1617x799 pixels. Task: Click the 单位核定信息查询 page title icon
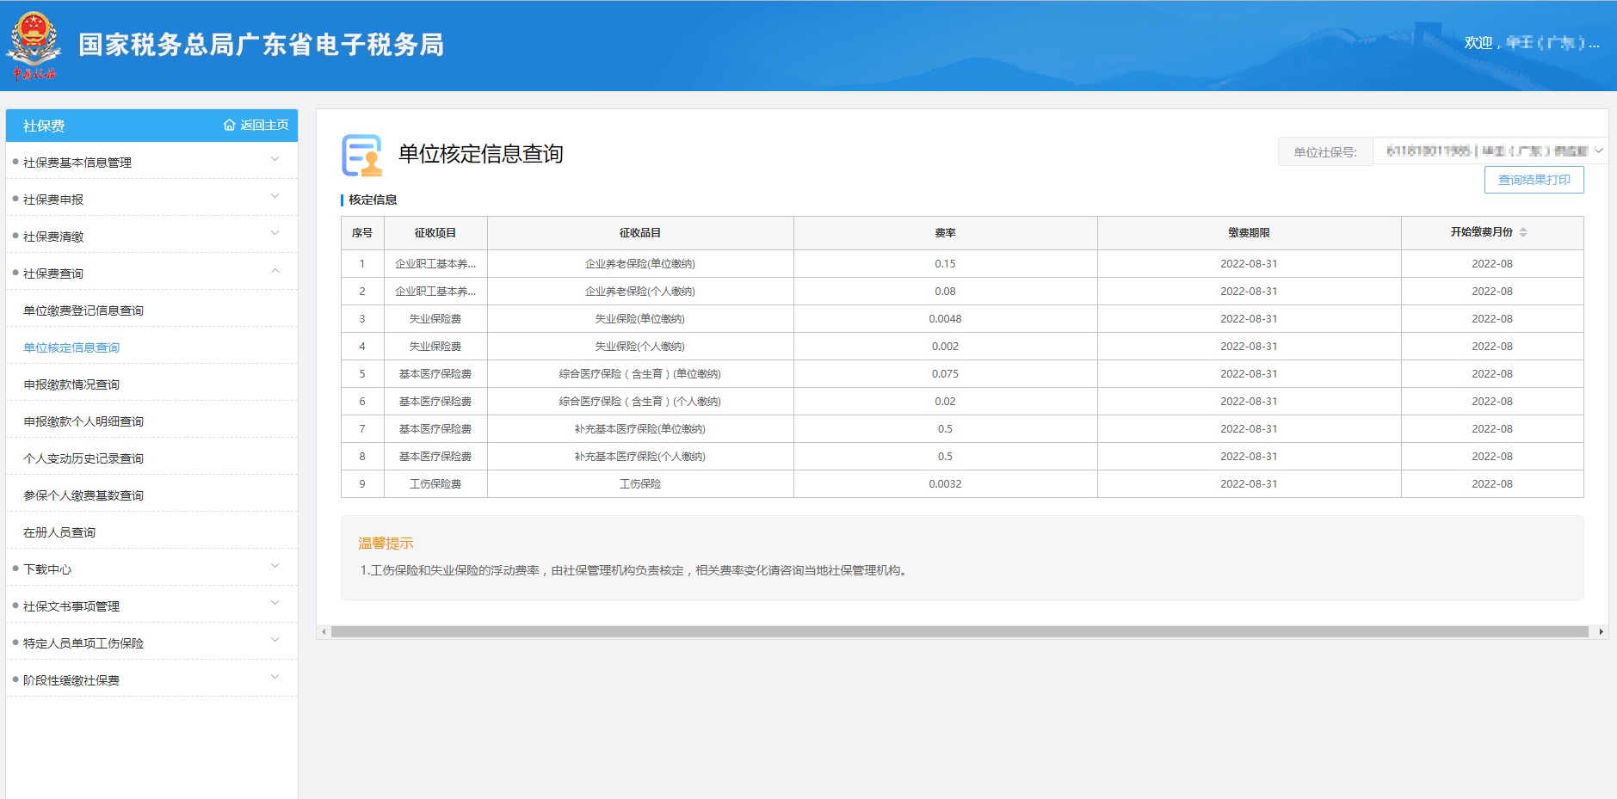coord(361,155)
